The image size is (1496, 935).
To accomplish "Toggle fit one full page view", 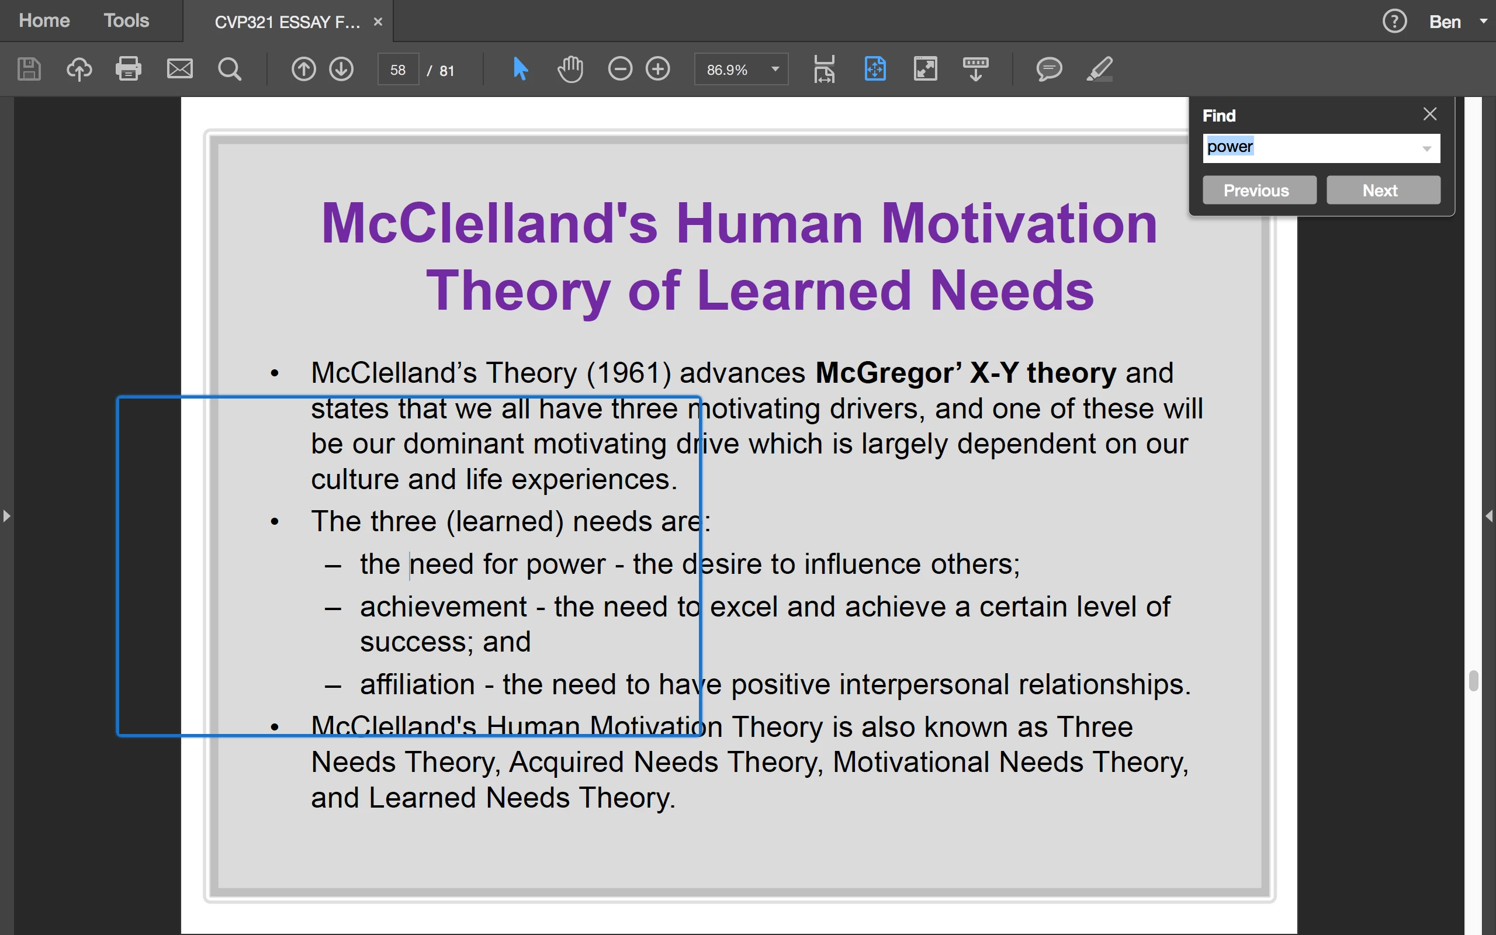I will (875, 68).
